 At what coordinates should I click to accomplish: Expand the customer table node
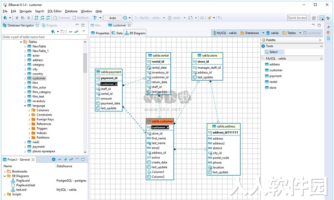(25, 78)
